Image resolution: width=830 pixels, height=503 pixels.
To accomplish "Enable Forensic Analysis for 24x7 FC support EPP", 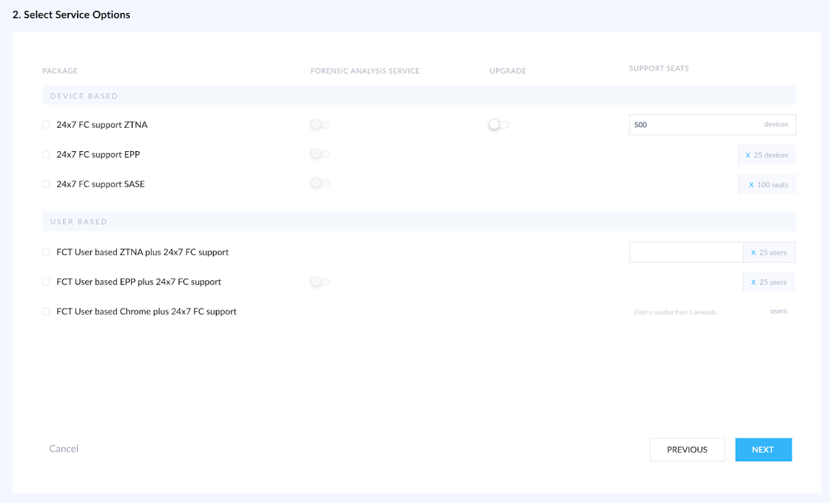I will (319, 154).
